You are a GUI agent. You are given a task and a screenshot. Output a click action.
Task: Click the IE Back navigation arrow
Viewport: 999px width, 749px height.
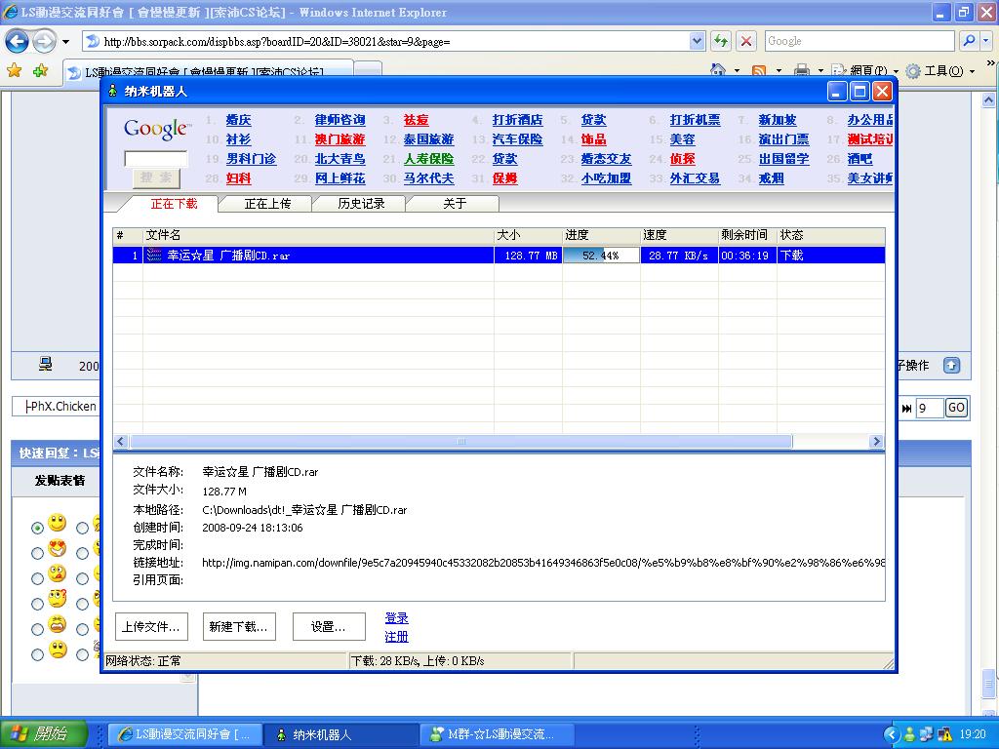click(x=17, y=41)
